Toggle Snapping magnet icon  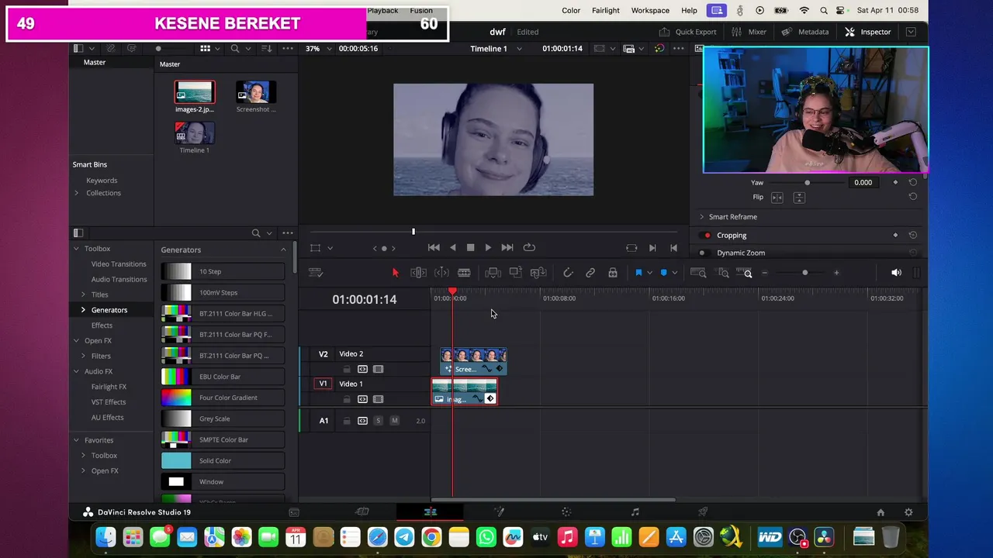click(x=568, y=273)
